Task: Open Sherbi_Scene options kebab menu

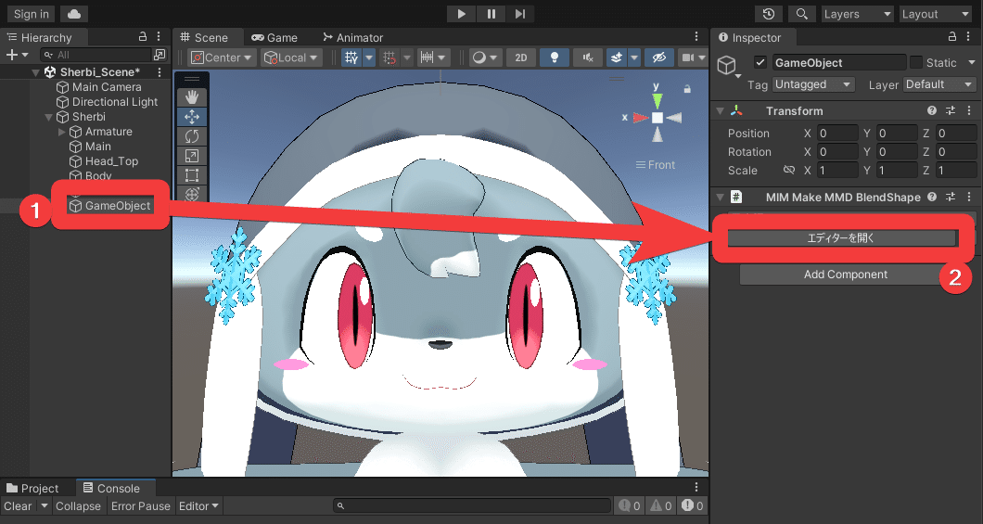Action: (x=160, y=72)
